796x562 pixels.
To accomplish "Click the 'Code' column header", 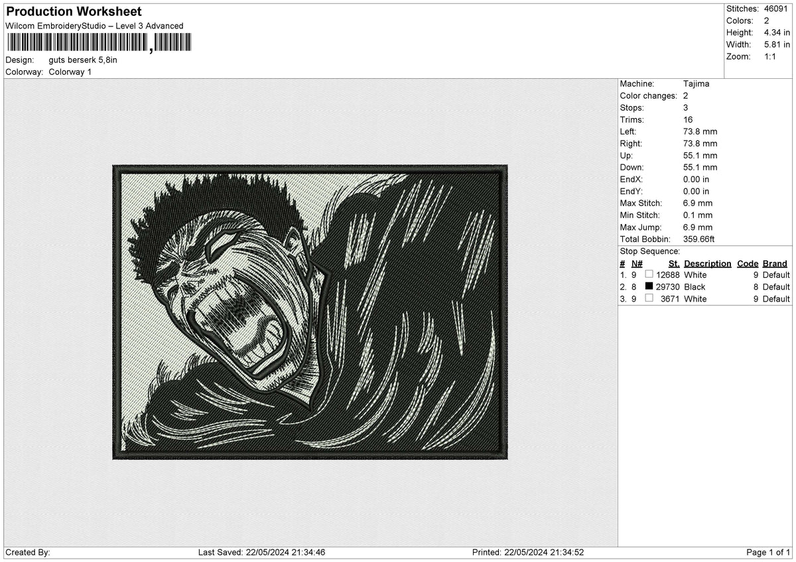I will pyautogui.click(x=748, y=263).
